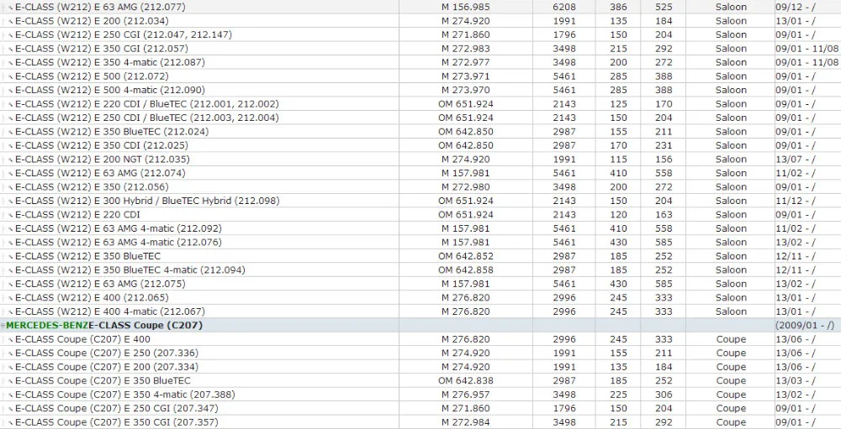Select E 400 4-matic (212.067) row
Image resolution: width=841 pixels, height=429 pixels.
(110, 311)
